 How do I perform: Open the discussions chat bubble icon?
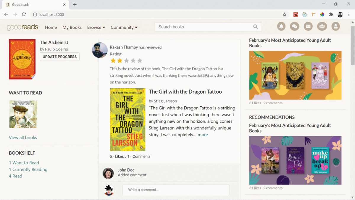pos(294,26)
